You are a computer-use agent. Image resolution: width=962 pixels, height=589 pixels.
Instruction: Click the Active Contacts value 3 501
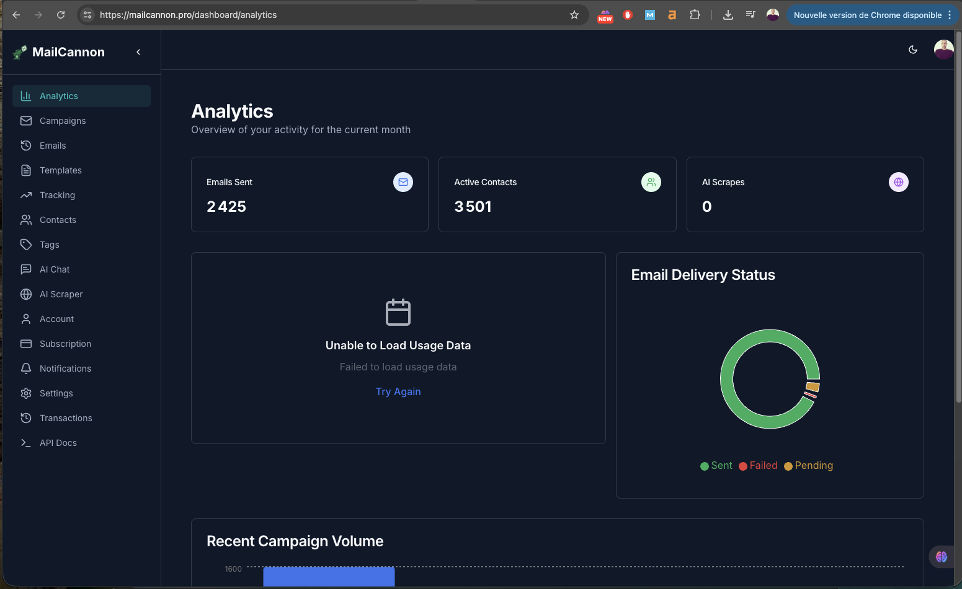(473, 207)
